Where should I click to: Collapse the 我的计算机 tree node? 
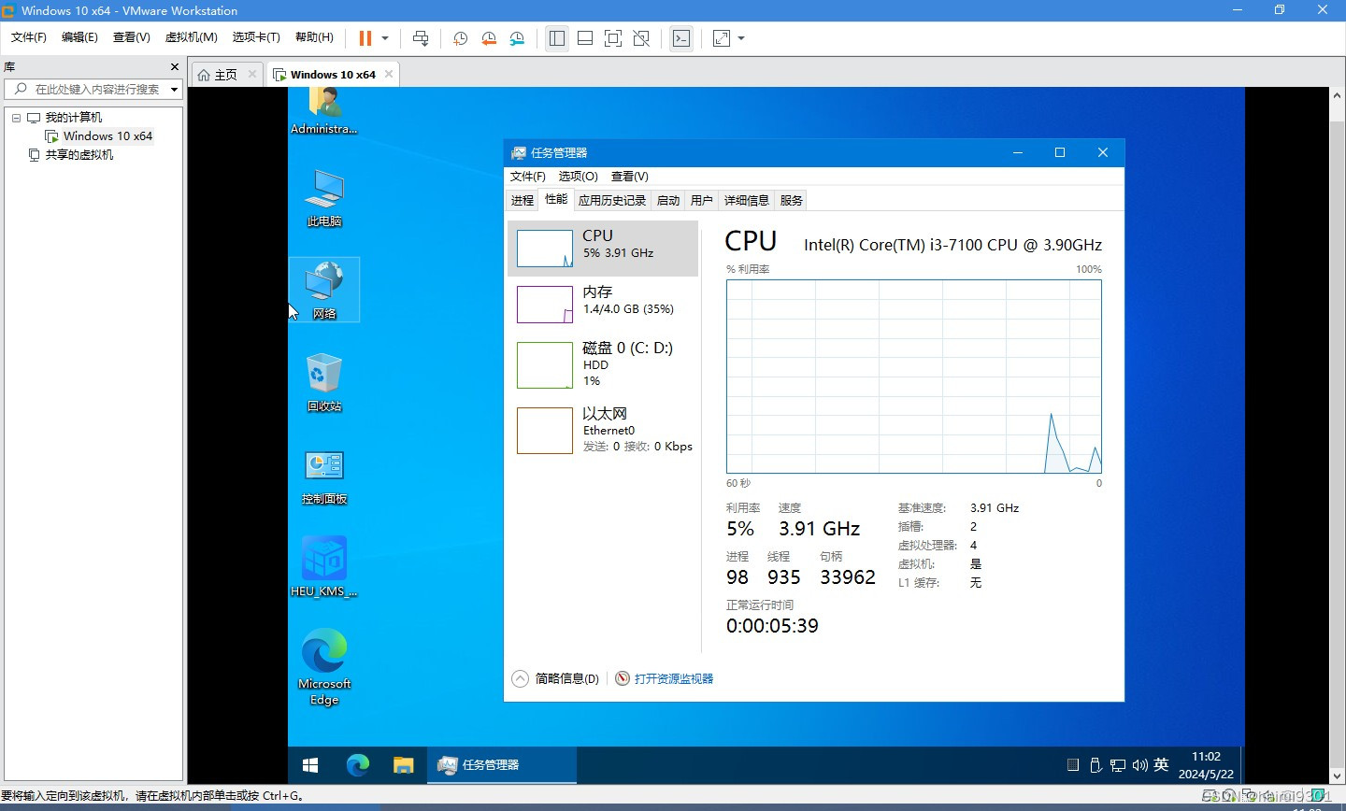point(16,118)
